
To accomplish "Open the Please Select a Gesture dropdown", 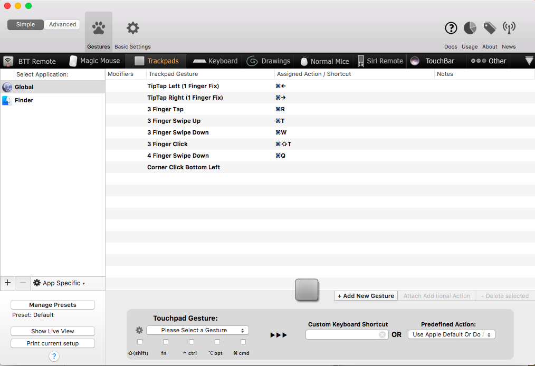I will [x=197, y=330].
